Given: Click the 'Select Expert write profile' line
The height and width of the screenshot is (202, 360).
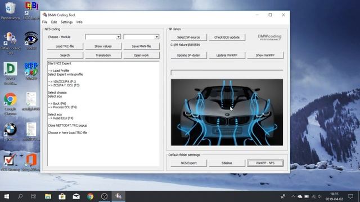Looking at the screenshot, I should point(65,74).
